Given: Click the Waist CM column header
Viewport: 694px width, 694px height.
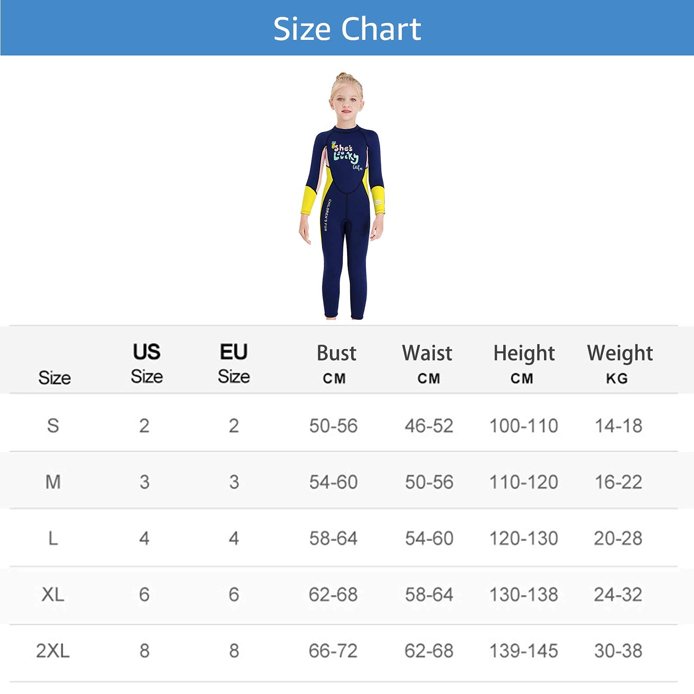Looking at the screenshot, I should pyautogui.click(x=427, y=364).
